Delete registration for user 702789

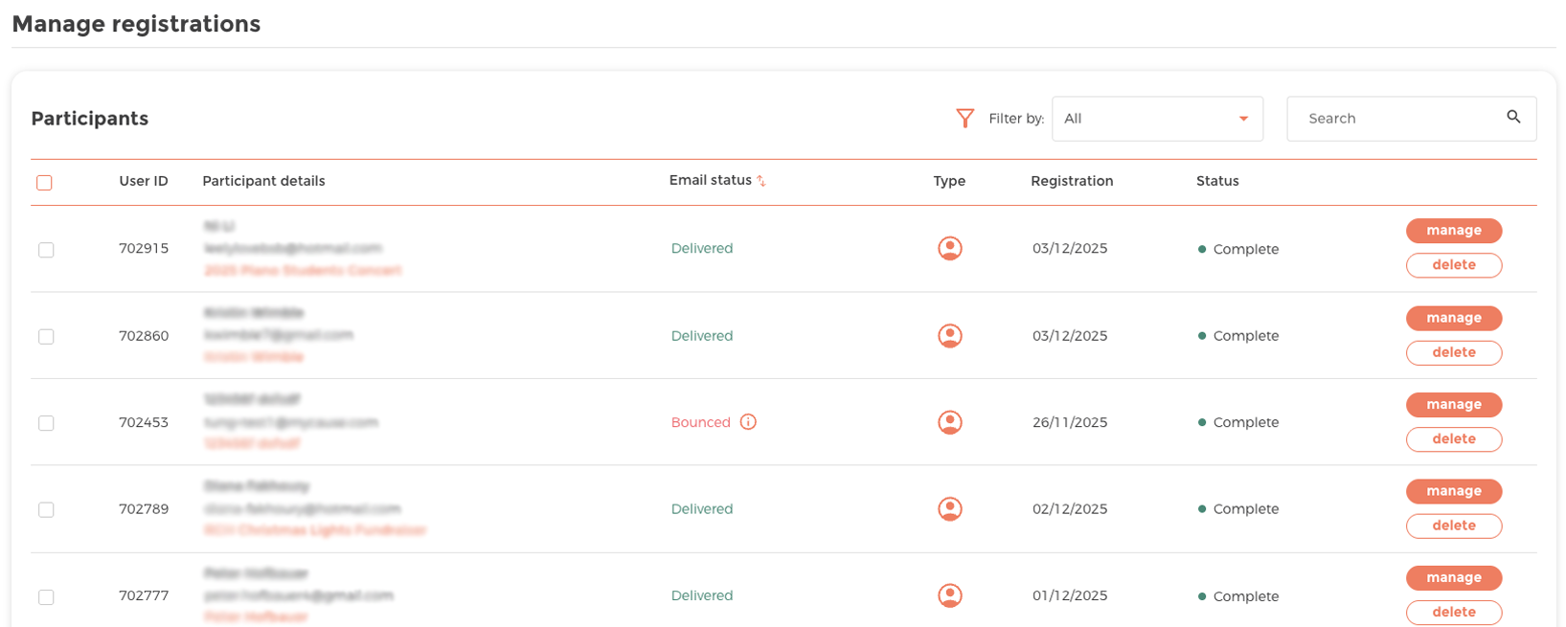(x=1454, y=526)
